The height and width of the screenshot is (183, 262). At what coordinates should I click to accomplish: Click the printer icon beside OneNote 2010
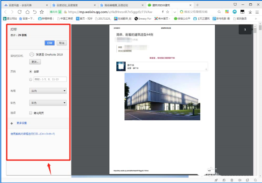point(32,54)
